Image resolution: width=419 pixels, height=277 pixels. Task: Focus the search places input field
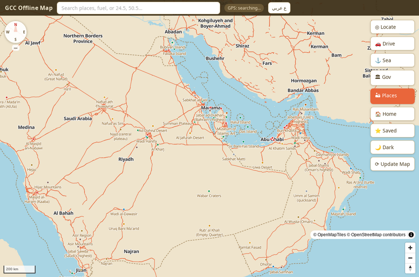(138, 8)
